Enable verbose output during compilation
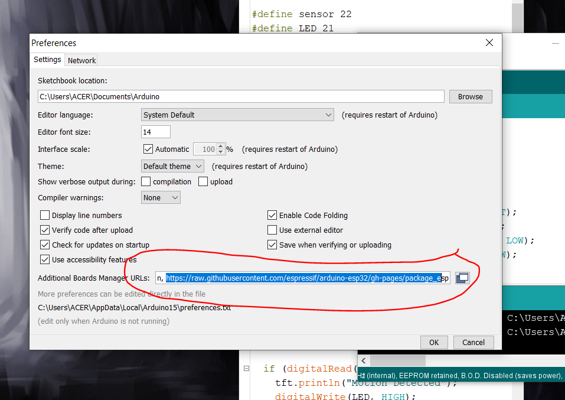The image size is (565, 400). pyautogui.click(x=146, y=181)
